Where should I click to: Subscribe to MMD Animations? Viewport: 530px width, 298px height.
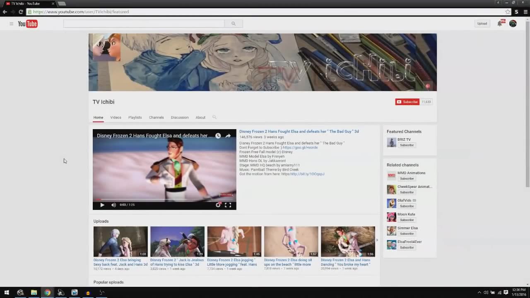click(407, 179)
